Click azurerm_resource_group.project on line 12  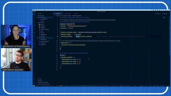73,45
